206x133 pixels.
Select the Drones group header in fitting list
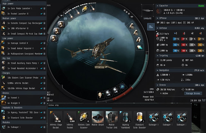[23, 93]
